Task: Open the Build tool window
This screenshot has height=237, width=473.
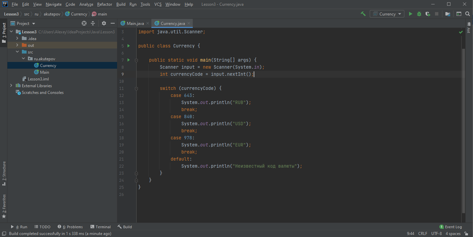Action: click(125, 227)
